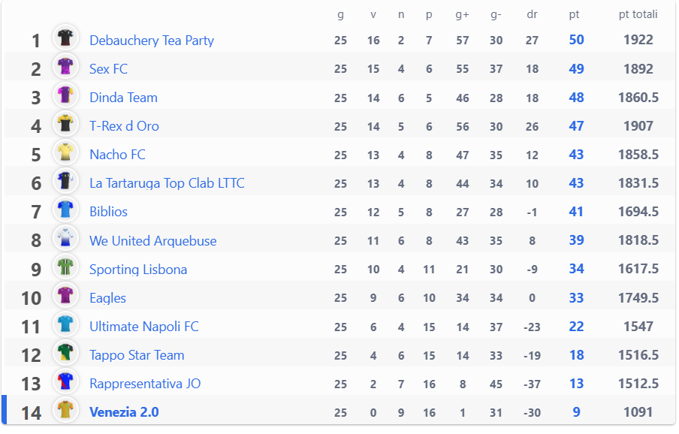
Task: Select the highlighted Venezia 2.0 team name
Action: coord(124,412)
